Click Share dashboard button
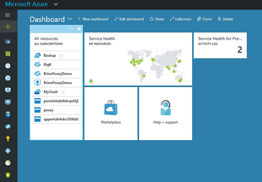The width and height of the screenshot is (262, 182). coord(157,19)
